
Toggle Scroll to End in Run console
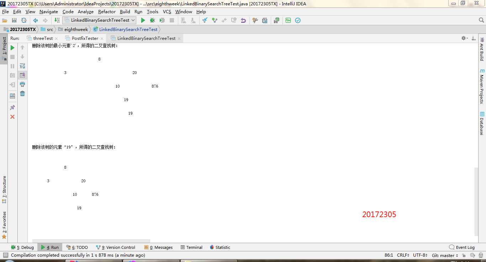[x=22, y=75]
